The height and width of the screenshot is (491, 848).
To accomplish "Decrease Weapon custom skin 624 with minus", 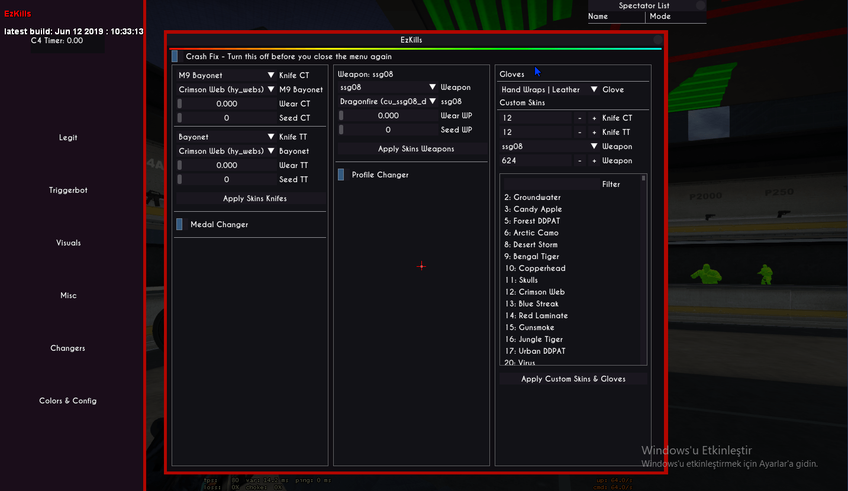I will (x=580, y=160).
